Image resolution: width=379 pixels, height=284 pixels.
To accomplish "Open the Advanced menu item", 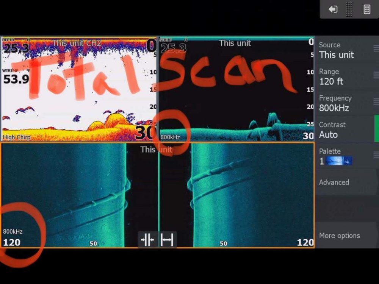I will coord(334,183).
